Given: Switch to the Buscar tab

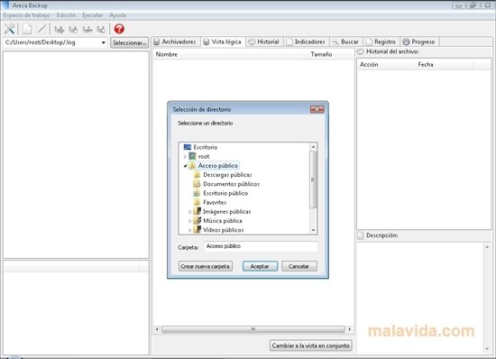Looking at the screenshot, I should 346,41.
